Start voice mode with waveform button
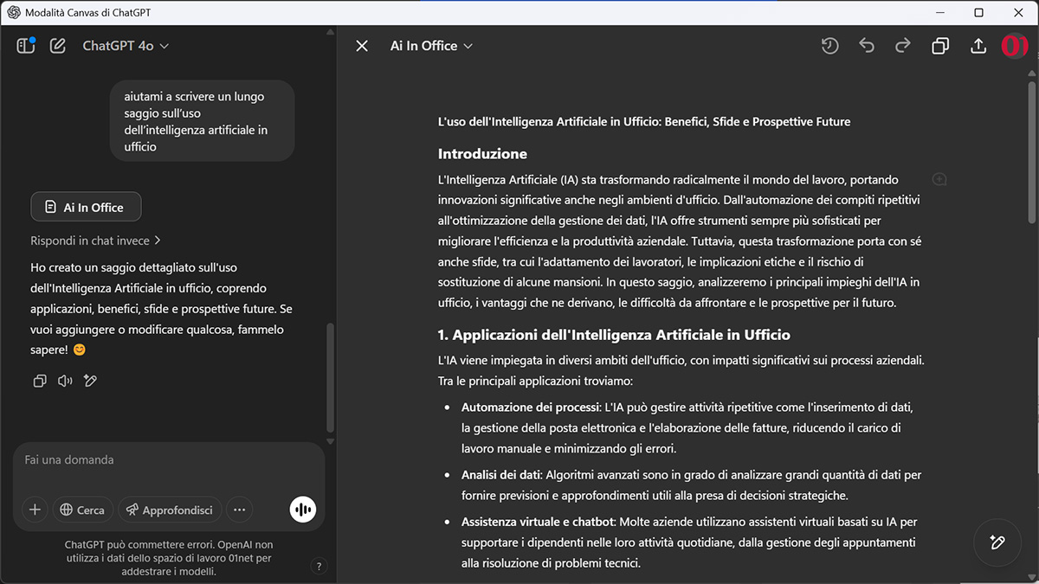The width and height of the screenshot is (1039, 584). (x=303, y=510)
